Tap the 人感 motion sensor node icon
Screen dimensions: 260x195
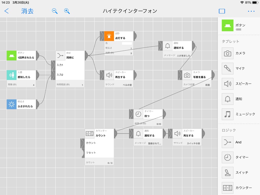[11, 75]
